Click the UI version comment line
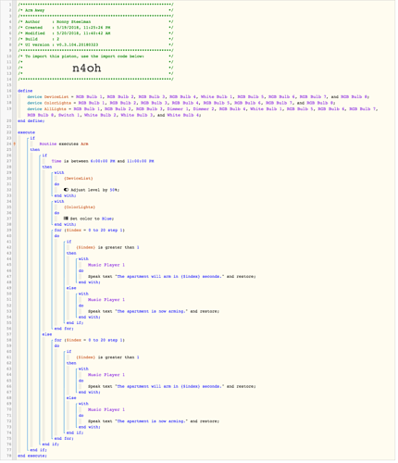Image resolution: width=398 pixels, height=463 pixels. (x=95, y=44)
